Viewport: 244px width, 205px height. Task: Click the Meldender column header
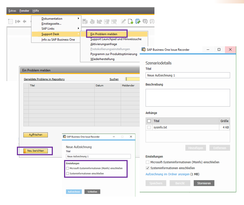tap(130, 86)
